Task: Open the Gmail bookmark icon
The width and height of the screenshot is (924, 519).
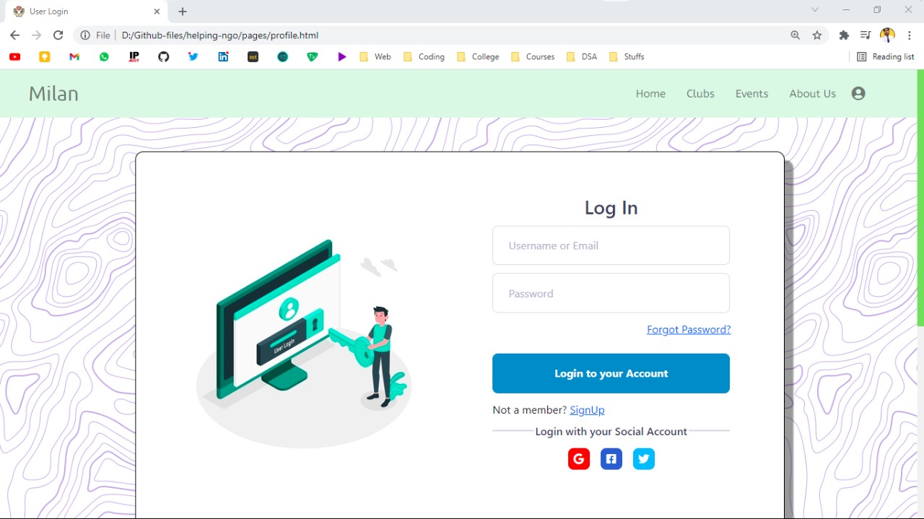Action: [74, 56]
